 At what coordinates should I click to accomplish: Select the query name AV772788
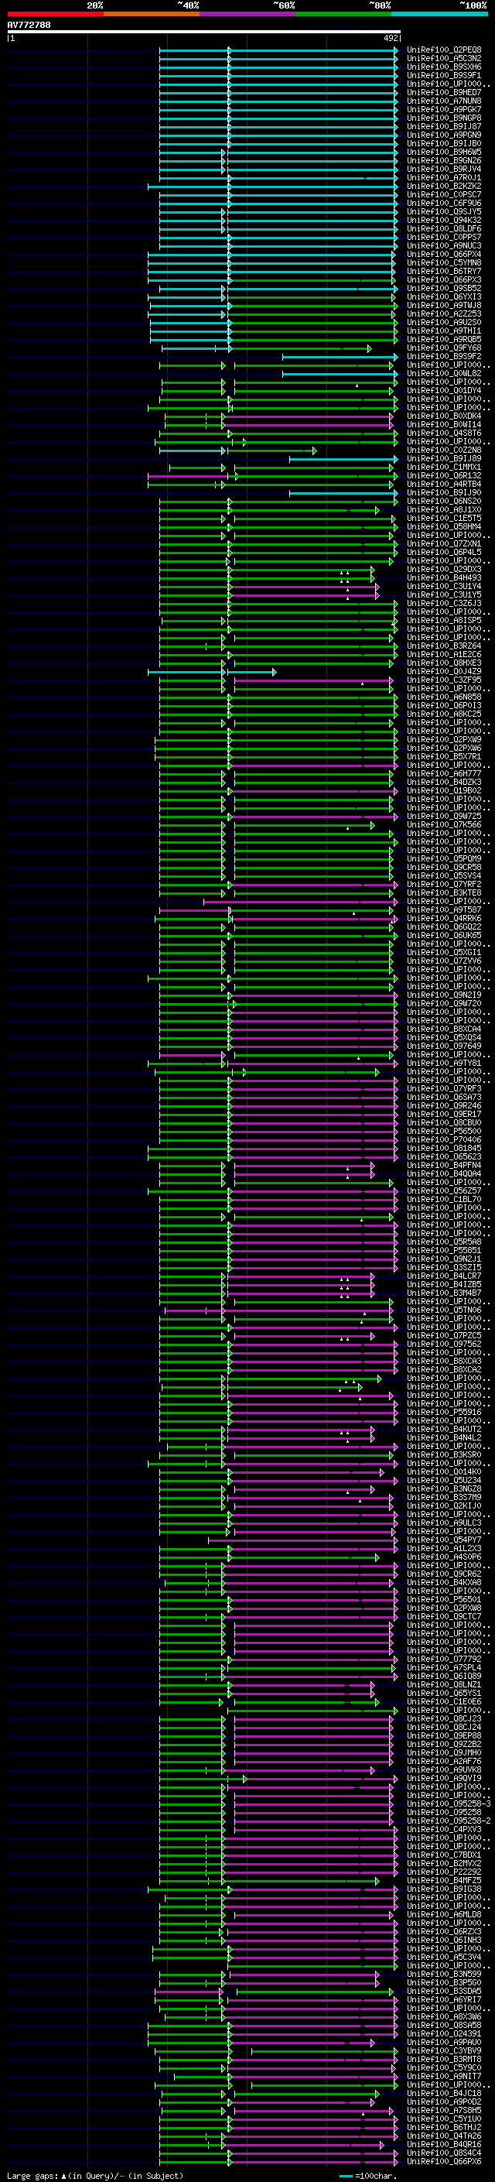click(29, 26)
